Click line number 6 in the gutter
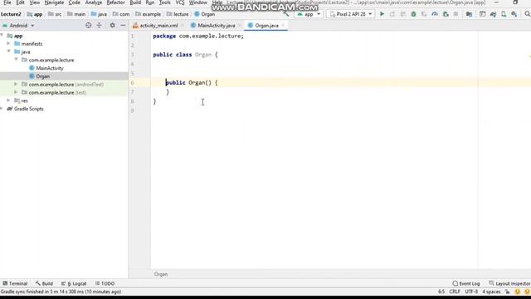Viewport: 531px width, 299px height. coord(133,83)
